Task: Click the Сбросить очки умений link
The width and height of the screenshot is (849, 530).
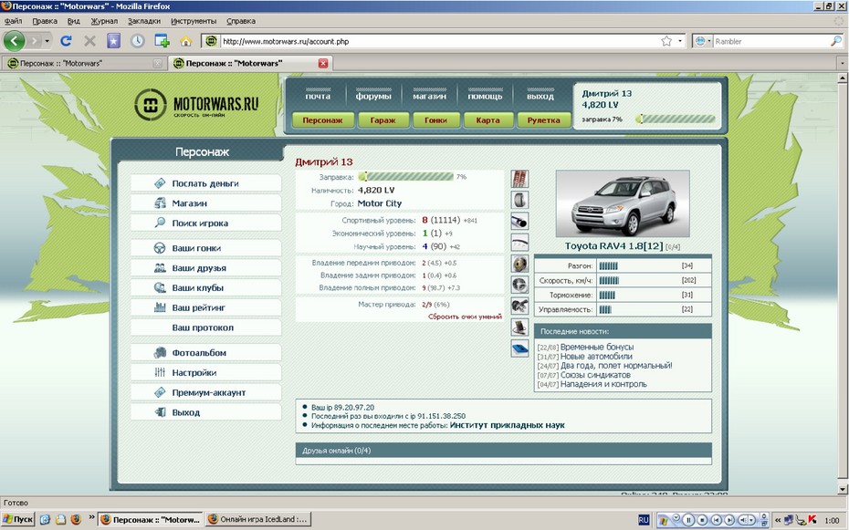Action: pyautogui.click(x=465, y=317)
